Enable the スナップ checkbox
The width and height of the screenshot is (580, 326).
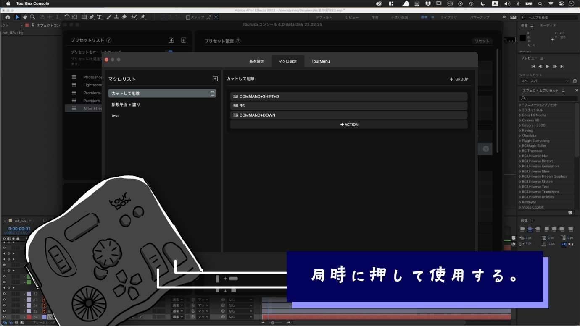(x=188, y=18)
